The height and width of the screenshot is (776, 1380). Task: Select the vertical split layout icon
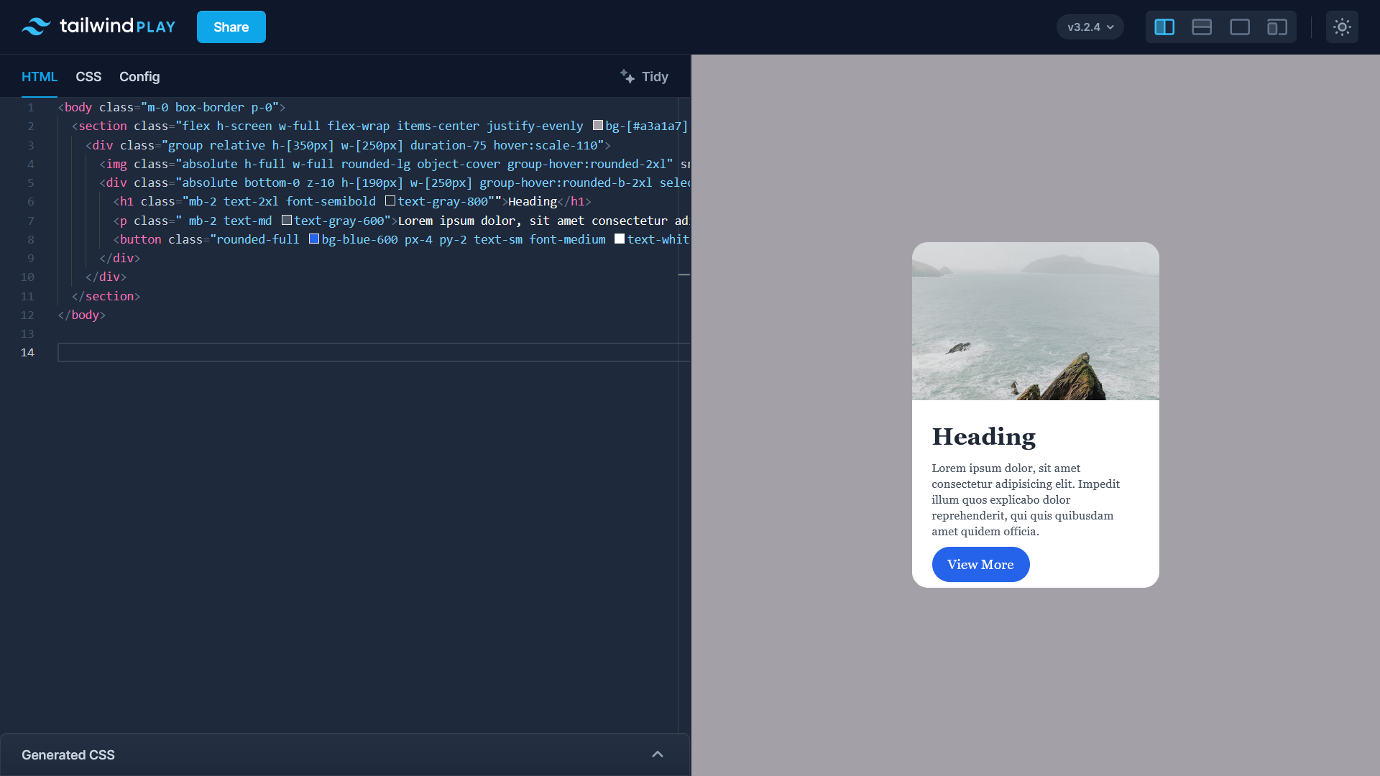[1164, 27]
